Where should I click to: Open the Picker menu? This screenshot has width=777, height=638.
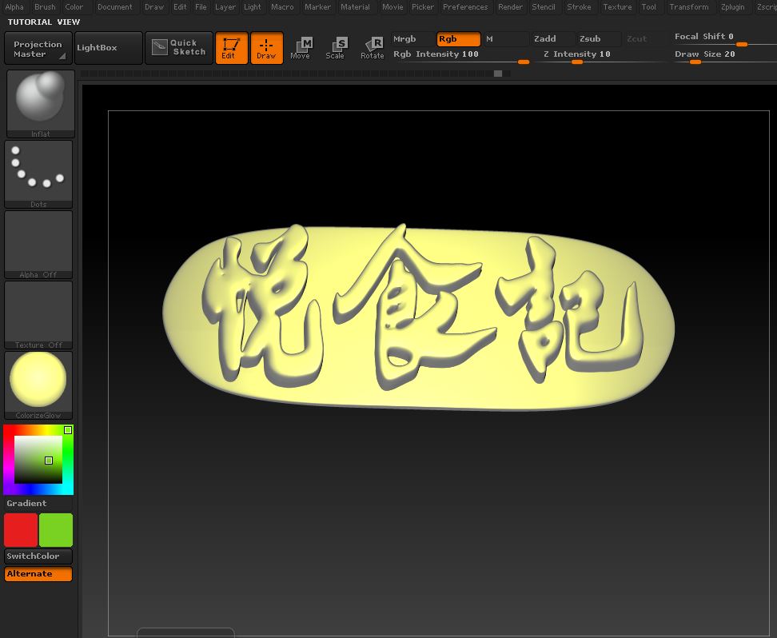pyautogui.click(x=423, y=7)
